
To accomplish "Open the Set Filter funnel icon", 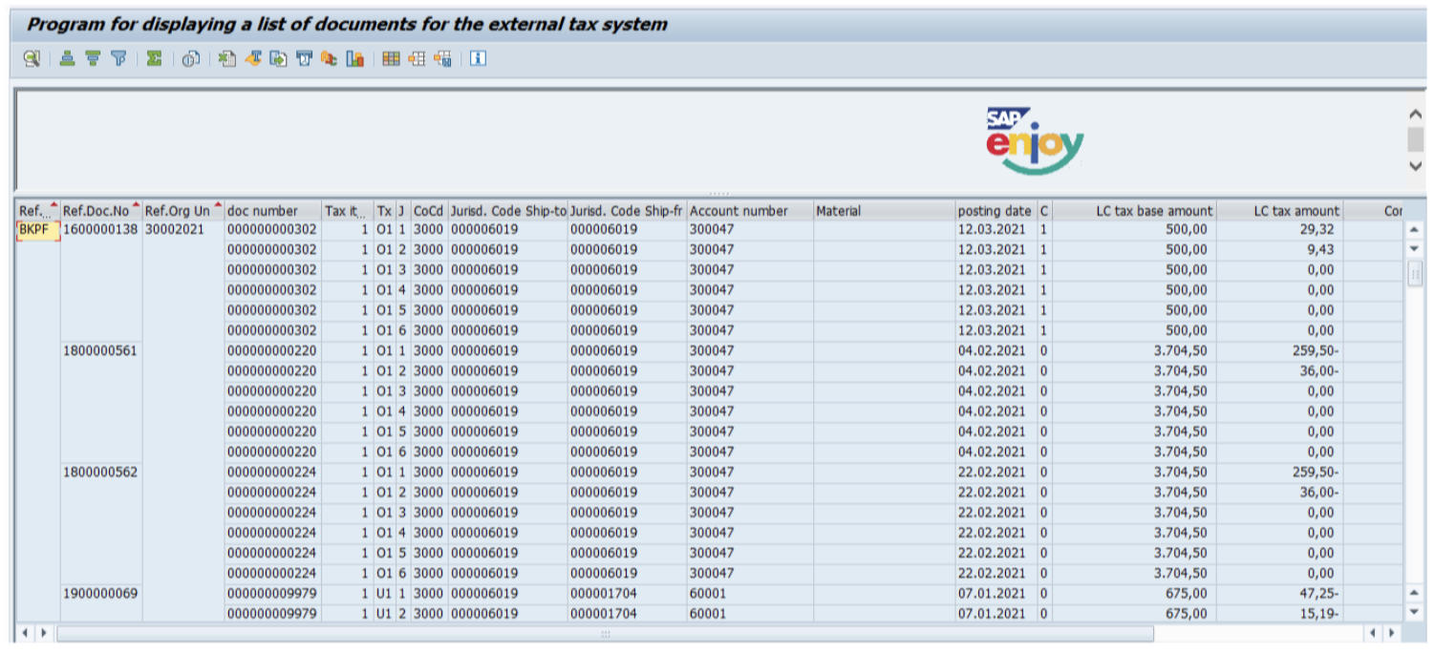I will [118, 59].
